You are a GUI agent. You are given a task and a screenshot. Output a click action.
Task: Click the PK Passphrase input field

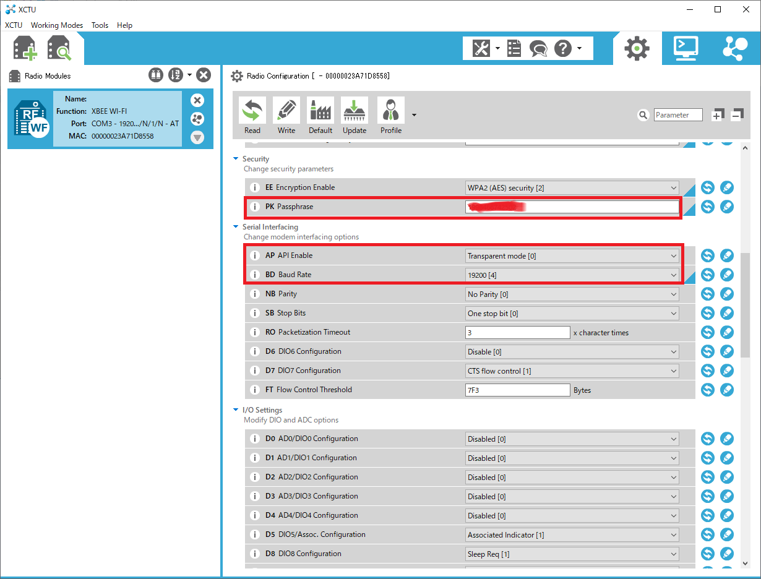click(572, 207)
